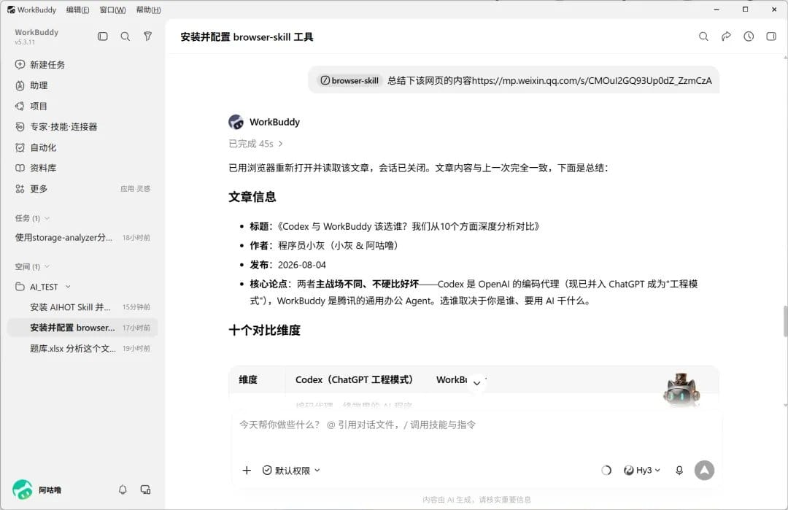Click the version label v5.3.11
Viewport: 788px width, 510px height.
[x=25, y=42]
